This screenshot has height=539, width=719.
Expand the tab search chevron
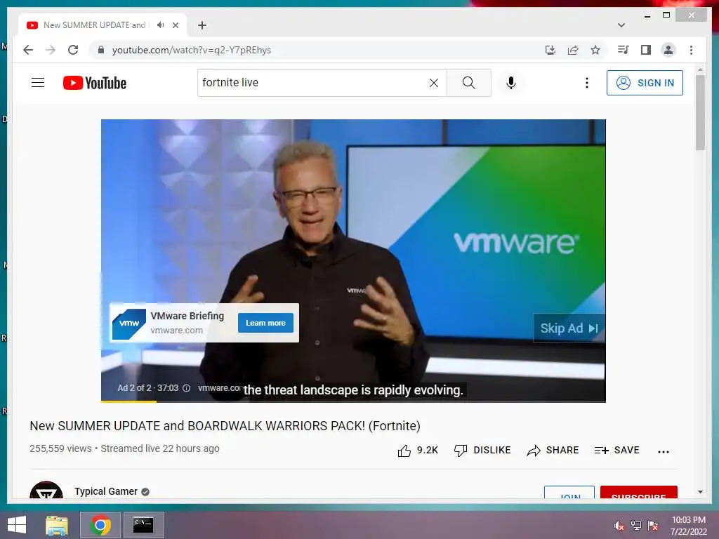coord(621,25)
